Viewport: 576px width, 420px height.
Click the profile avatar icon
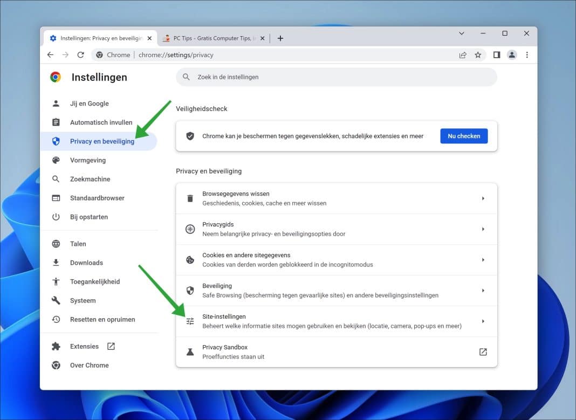[x=511, y=54]
